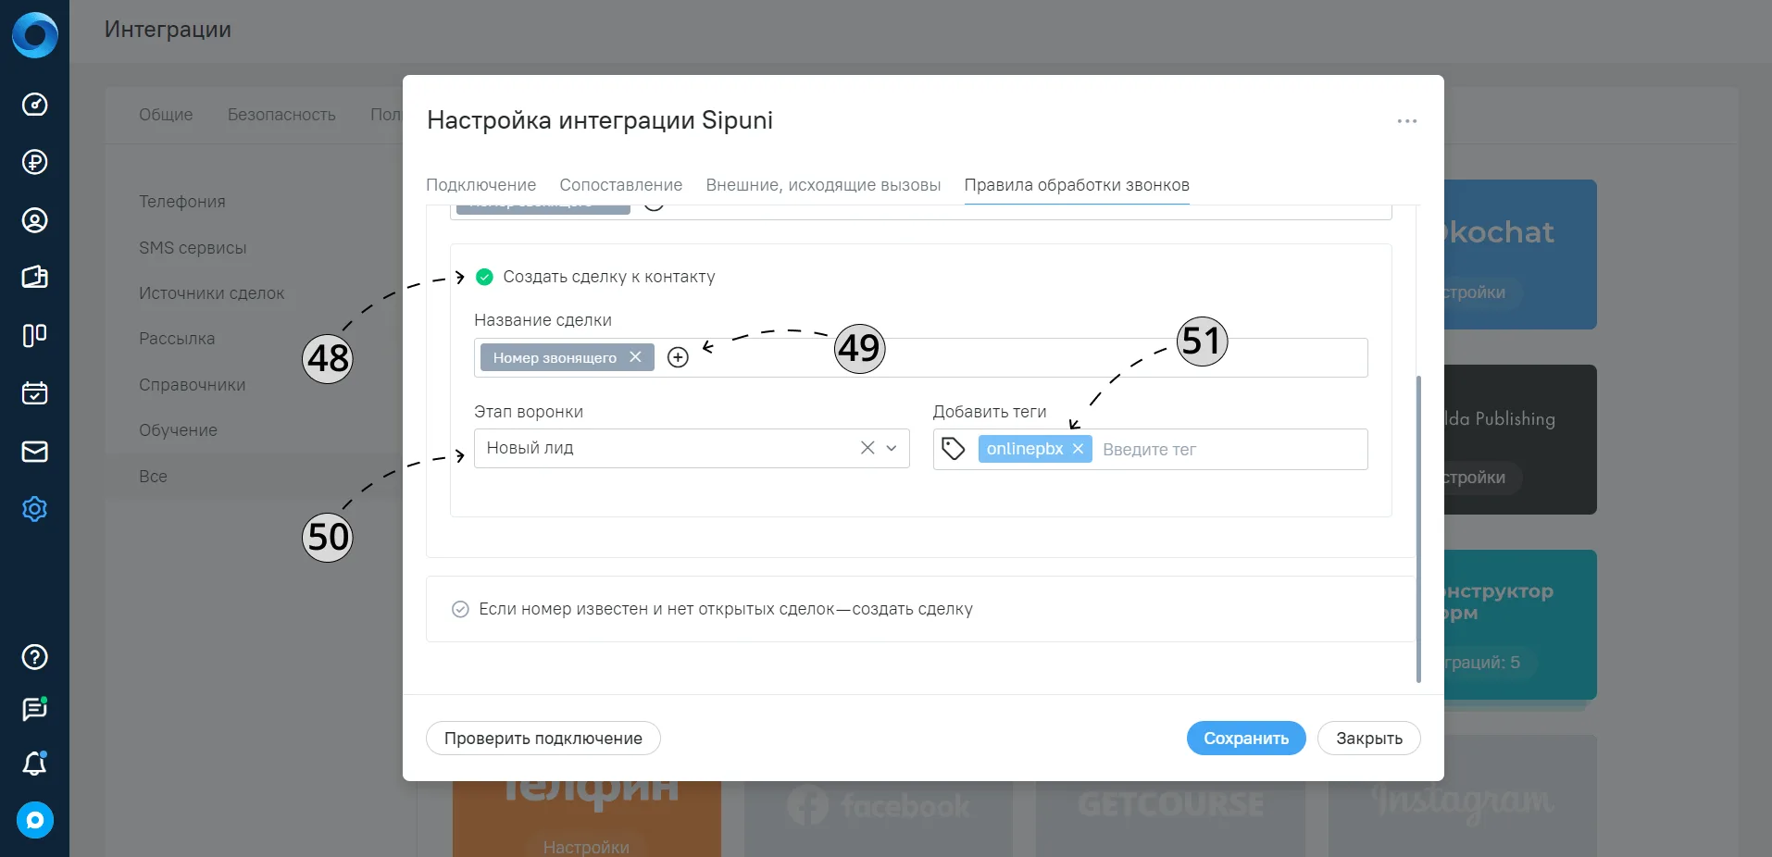Select 'Все' category
This screenshot has width=1772, height=857.
coord(153,477)
